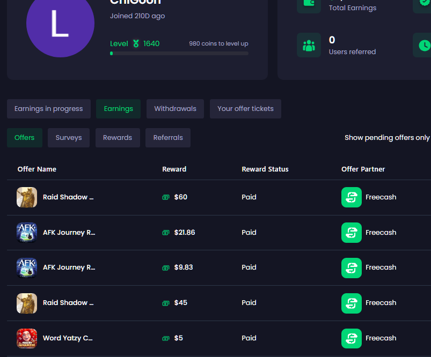Click the Offer Name column header
This screenshot has width=431, height=357.
pos(37,169)
